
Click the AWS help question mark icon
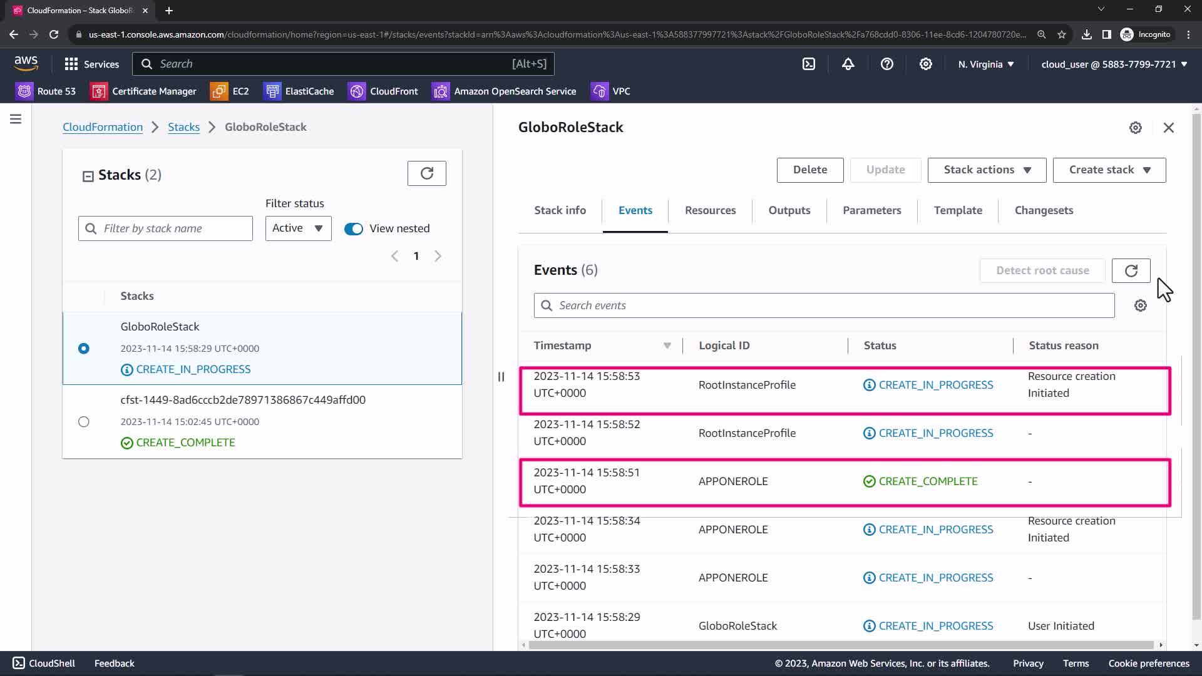pos(886,64)
